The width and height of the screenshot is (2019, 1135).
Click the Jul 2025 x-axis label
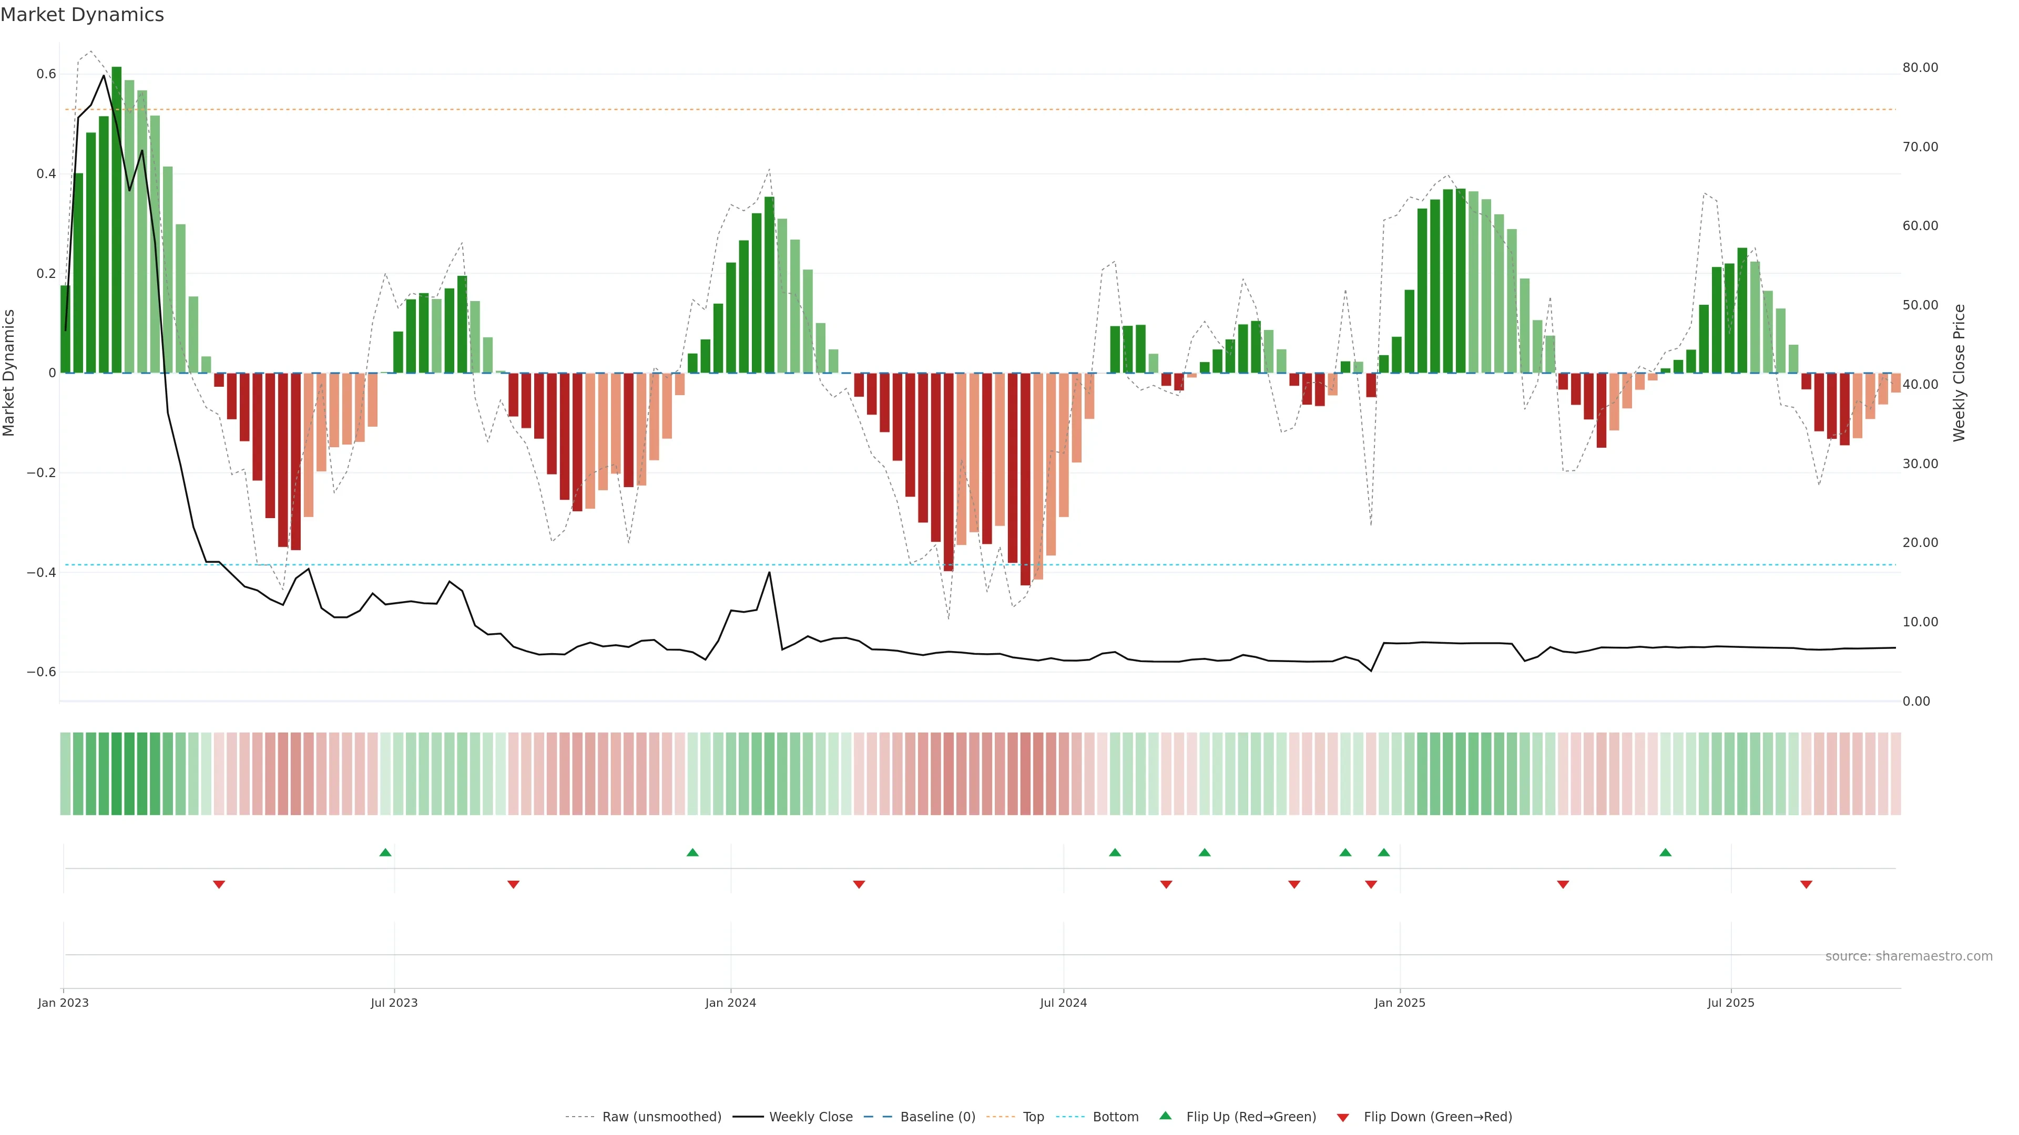tap(1730, 1003)
